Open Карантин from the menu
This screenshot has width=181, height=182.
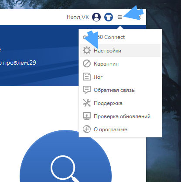pos(120,64)
